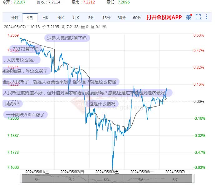Select the 5分 interval

(91, 18)
